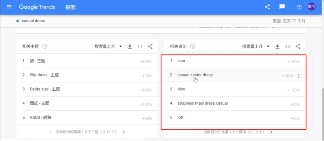Open the Google apps grid
This screenshot has width=324, height=141.
pos(299,7)
